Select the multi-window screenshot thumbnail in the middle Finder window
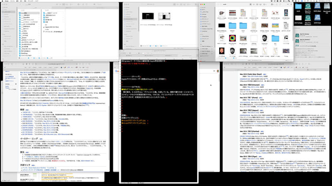This screenshot has width=332, height=186. (x=164, y=16)
